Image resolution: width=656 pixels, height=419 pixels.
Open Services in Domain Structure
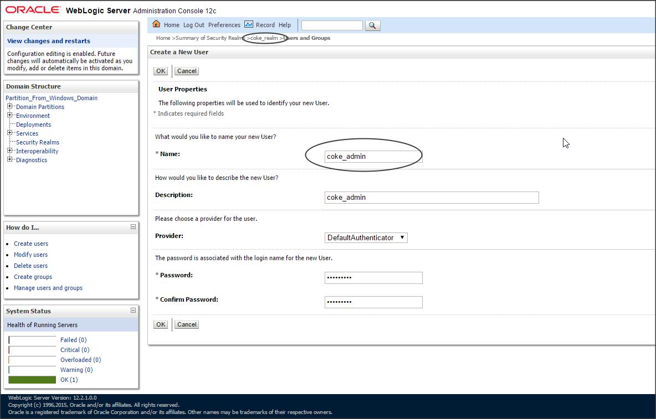tap(27, 133)
